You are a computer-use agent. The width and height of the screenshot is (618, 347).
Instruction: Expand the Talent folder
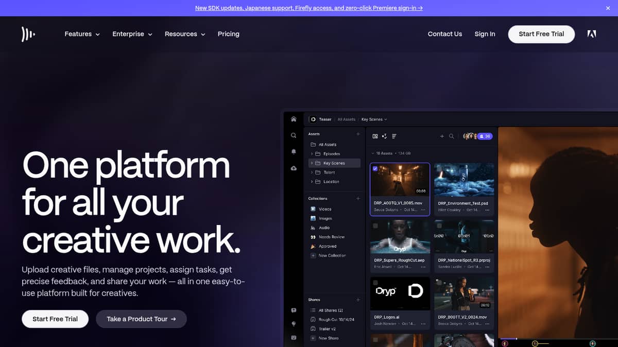click(312, 172)
